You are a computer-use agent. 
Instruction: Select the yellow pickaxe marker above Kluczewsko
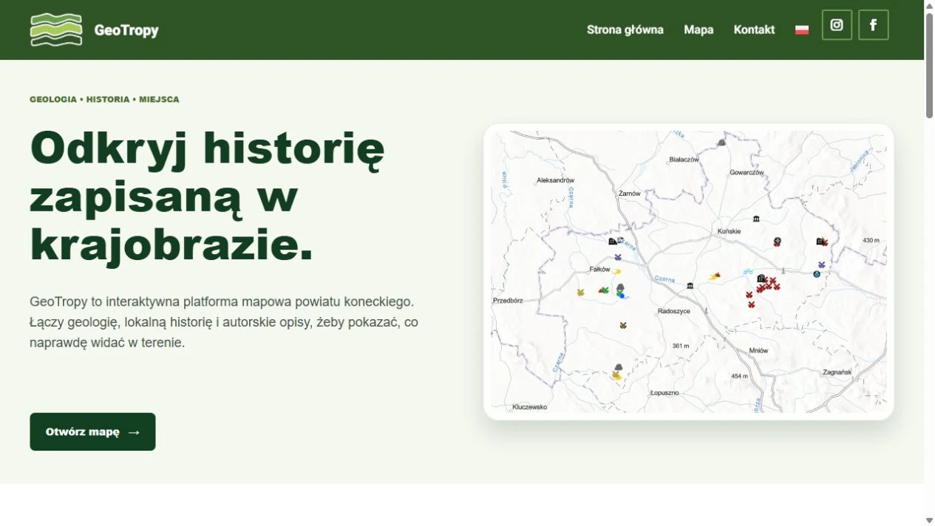616,375
